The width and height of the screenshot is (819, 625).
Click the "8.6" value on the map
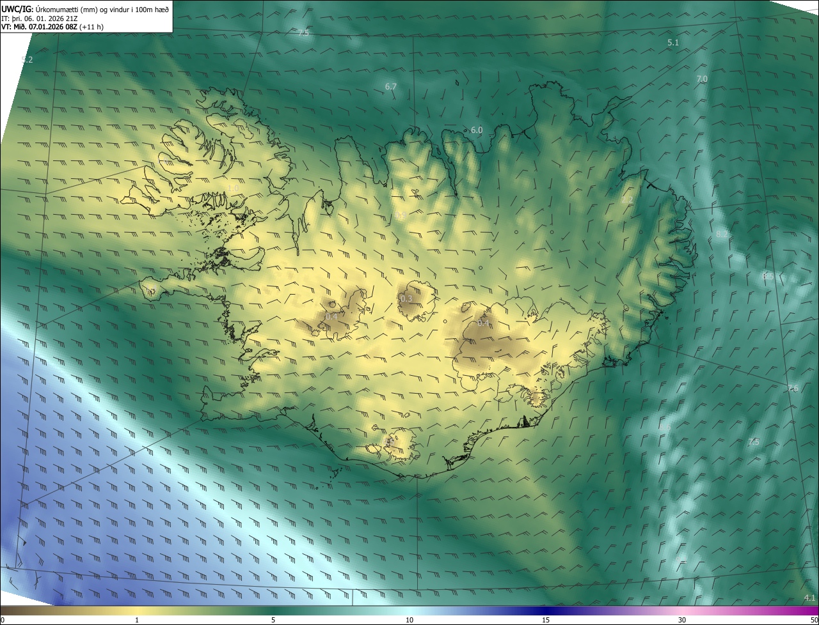(x=665, y=428)
